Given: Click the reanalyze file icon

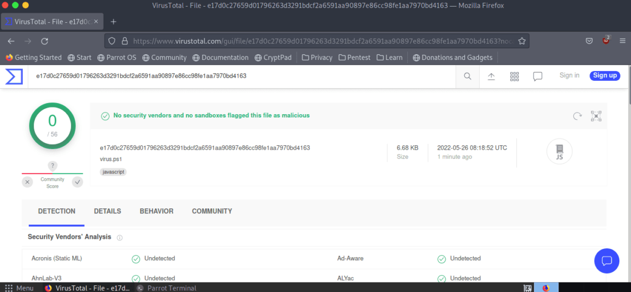Looking at the screenshot, I should [x=577, y=116].
